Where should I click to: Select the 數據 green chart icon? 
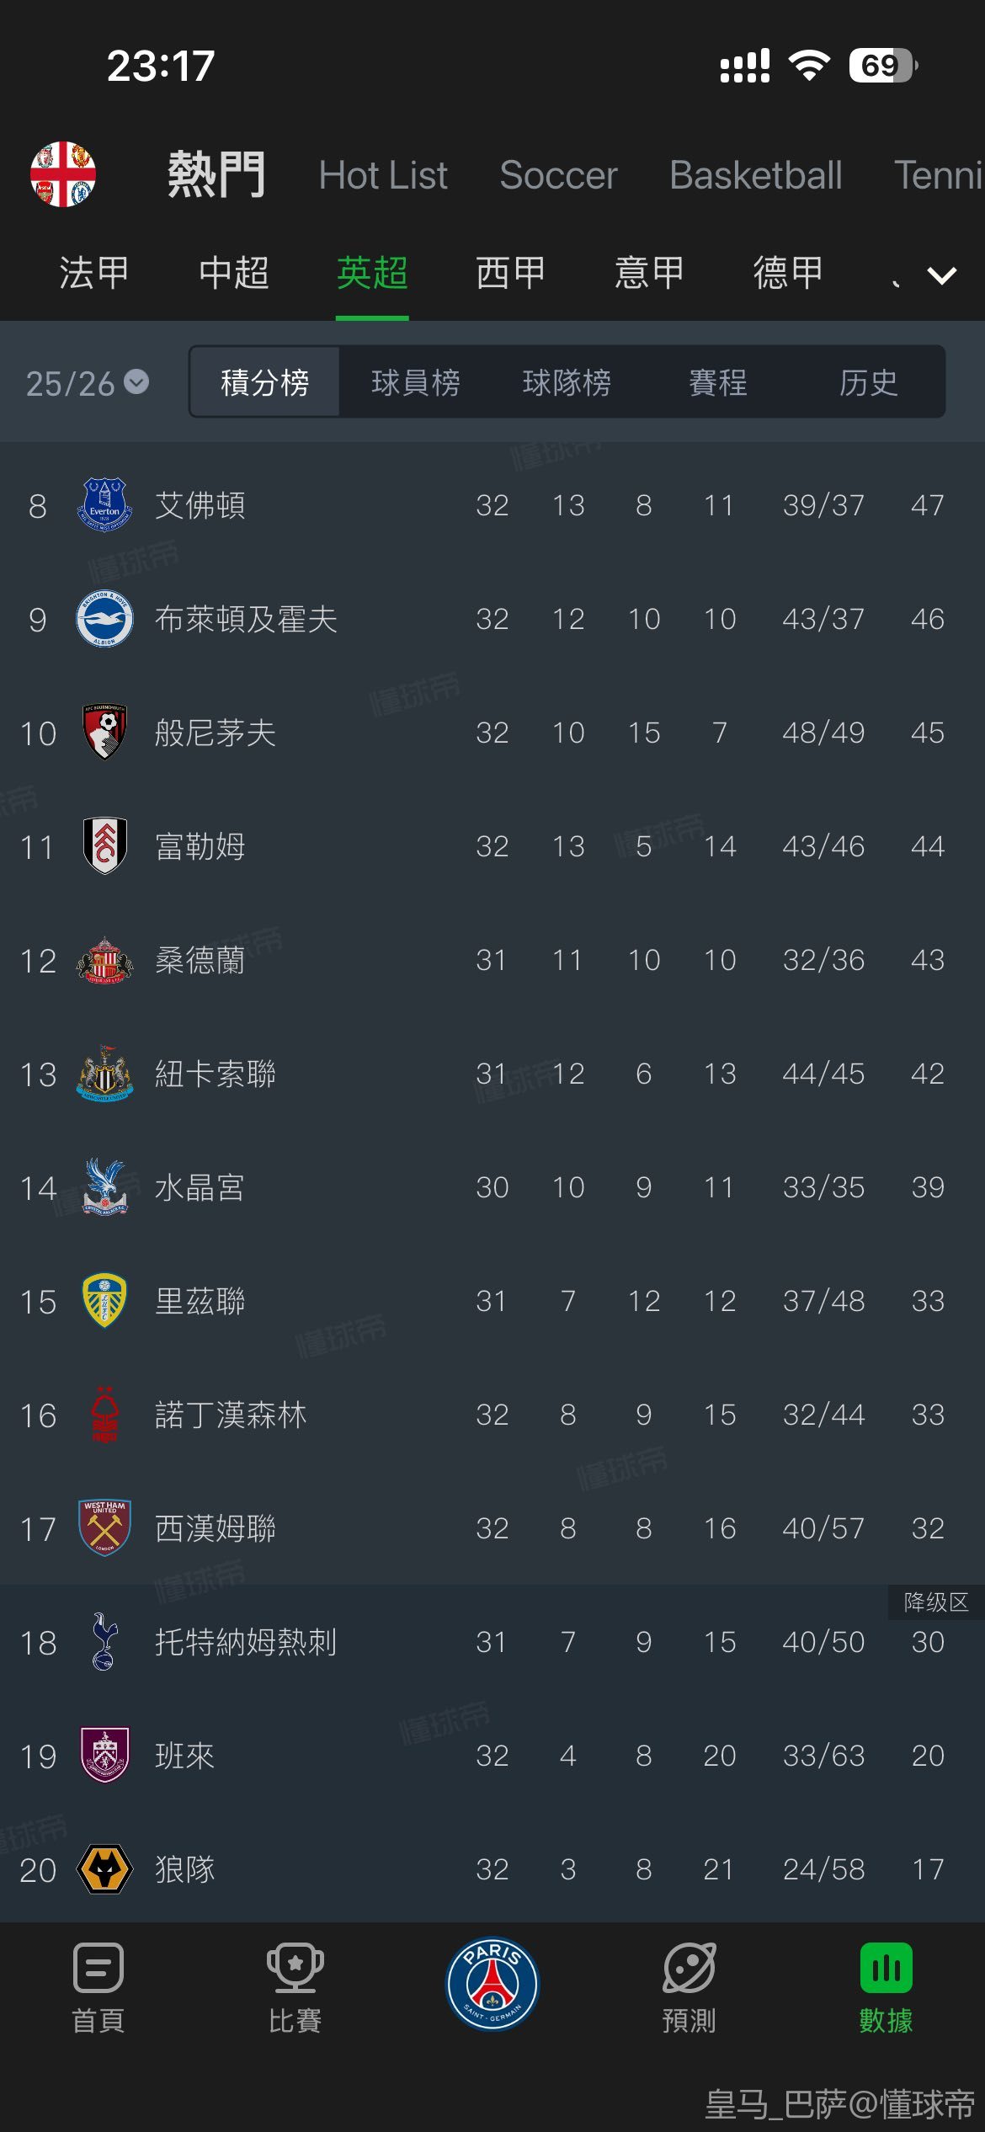pyautogui.click(x=886, y=1967)
